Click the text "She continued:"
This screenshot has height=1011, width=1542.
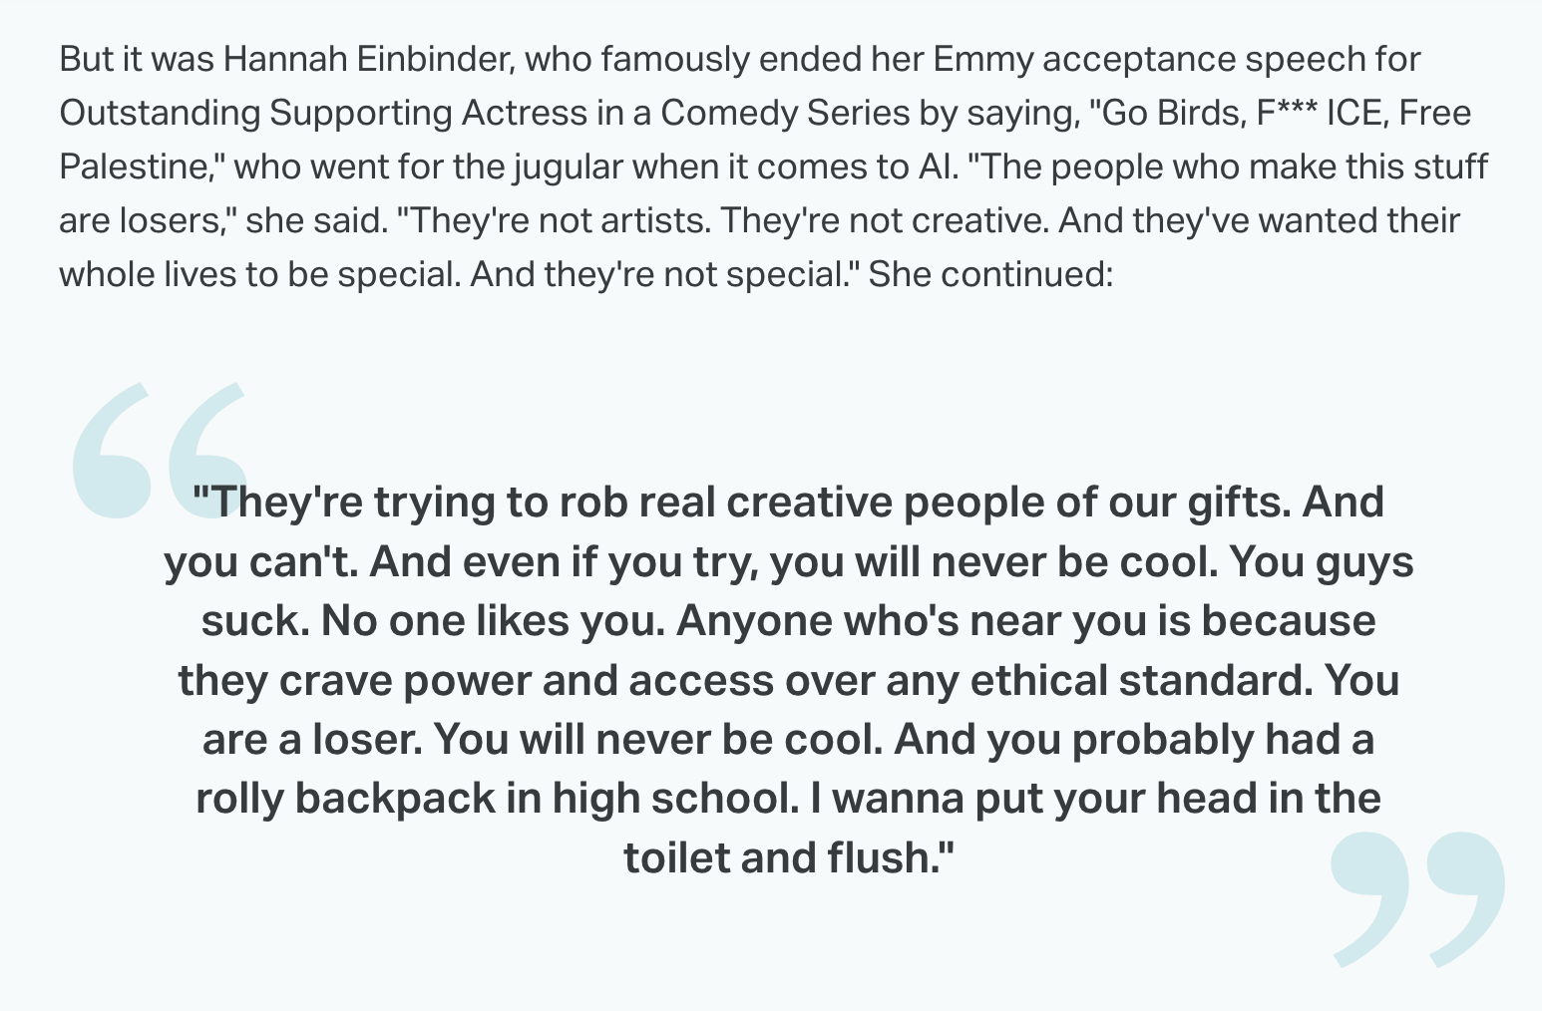click(989, 273)
